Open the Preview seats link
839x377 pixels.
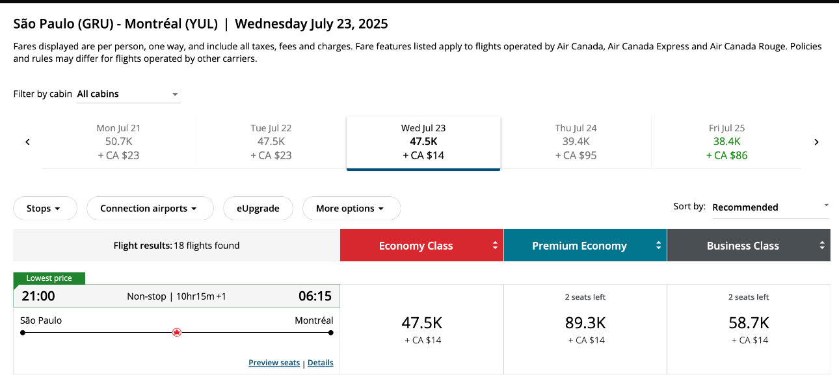(274, 363)
